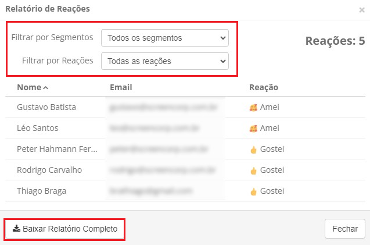Click the sort arrow next to Nome
The height and width of the screenshot is (245, 370).
pyautogui.click(x=46, y=88)
